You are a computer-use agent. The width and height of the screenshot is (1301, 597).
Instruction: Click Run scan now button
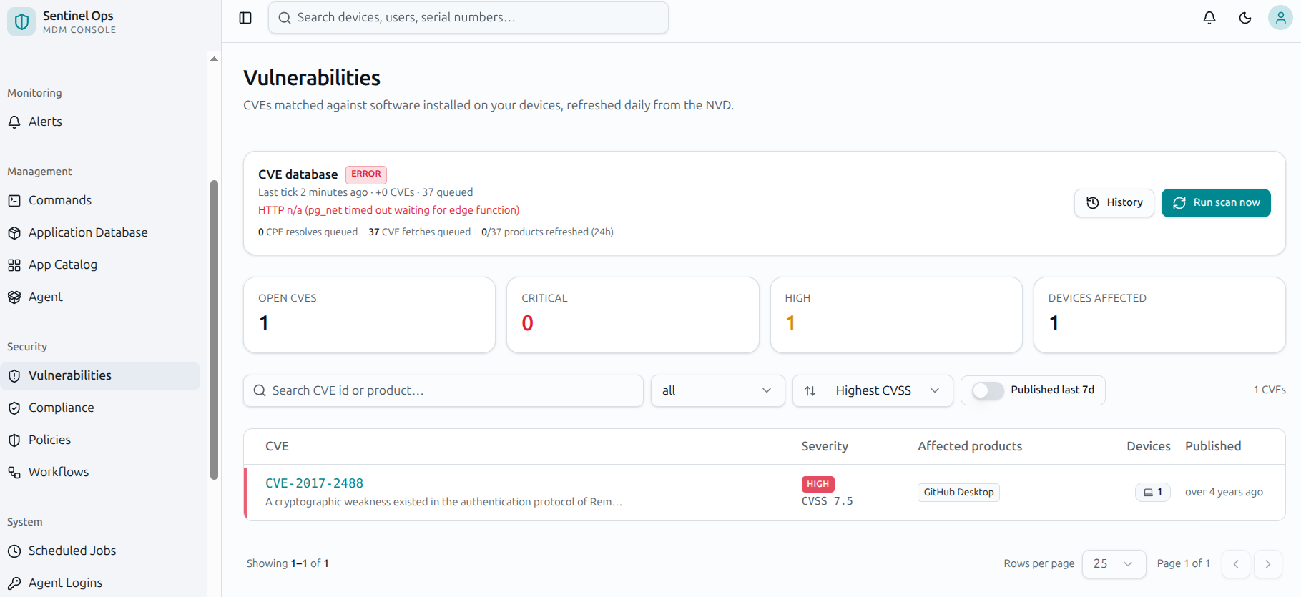point(1216,203)
